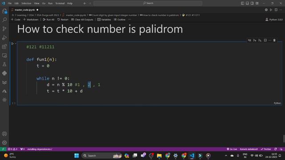Expand the run cell options chevron
285x160 pixels.
(x=16, y=44)
